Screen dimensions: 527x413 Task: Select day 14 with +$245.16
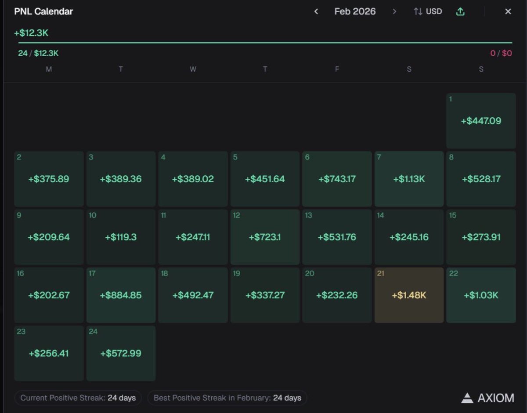pyautogui.click(x=409, y=237)
